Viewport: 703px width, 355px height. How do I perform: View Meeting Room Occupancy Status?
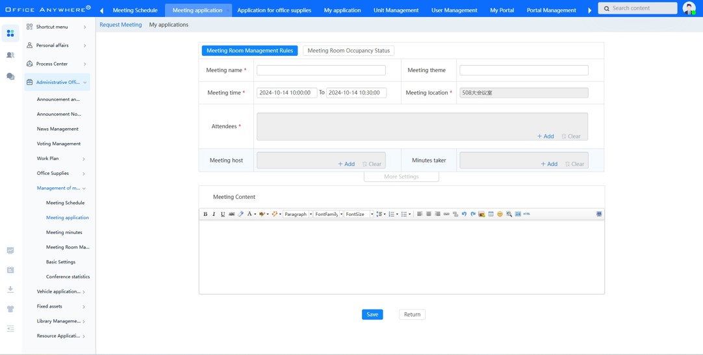(x=348, y=51)
